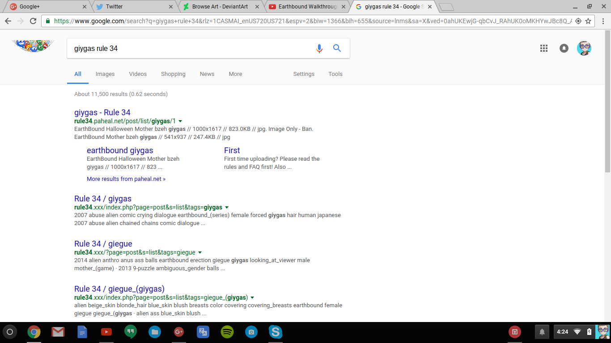Viewport: 611px width, 343px height.
Task: Open the search Tools options
Action: coord(335,74)
